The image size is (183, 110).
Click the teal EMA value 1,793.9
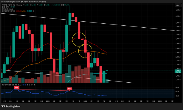29,11
